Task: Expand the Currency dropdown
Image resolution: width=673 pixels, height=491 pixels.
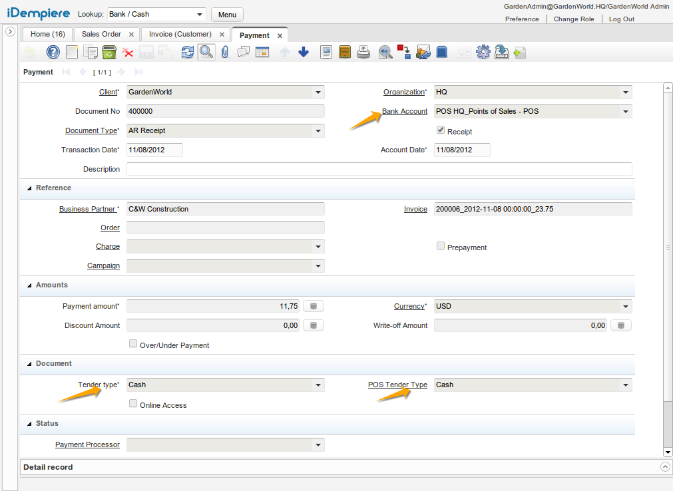Action: pyautogui.click(x=626, y=307)
